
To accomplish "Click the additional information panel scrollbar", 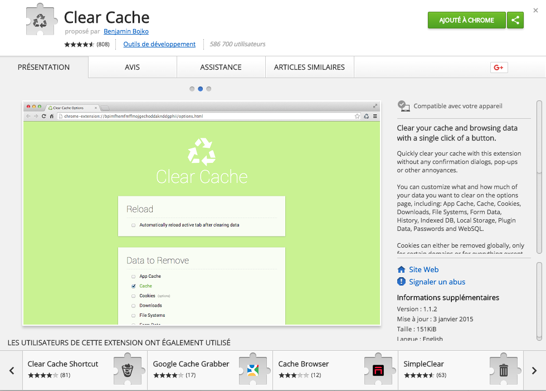I will [x=539, y=301].
